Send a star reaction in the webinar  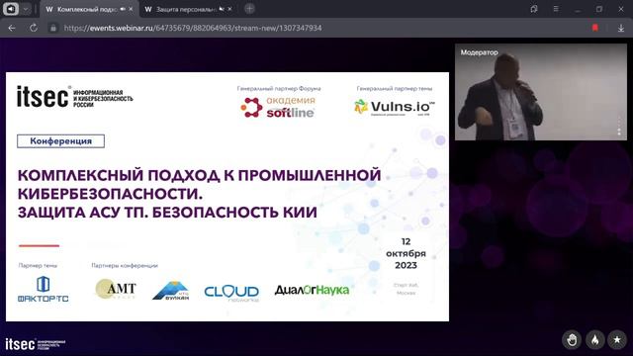point(617,340)
